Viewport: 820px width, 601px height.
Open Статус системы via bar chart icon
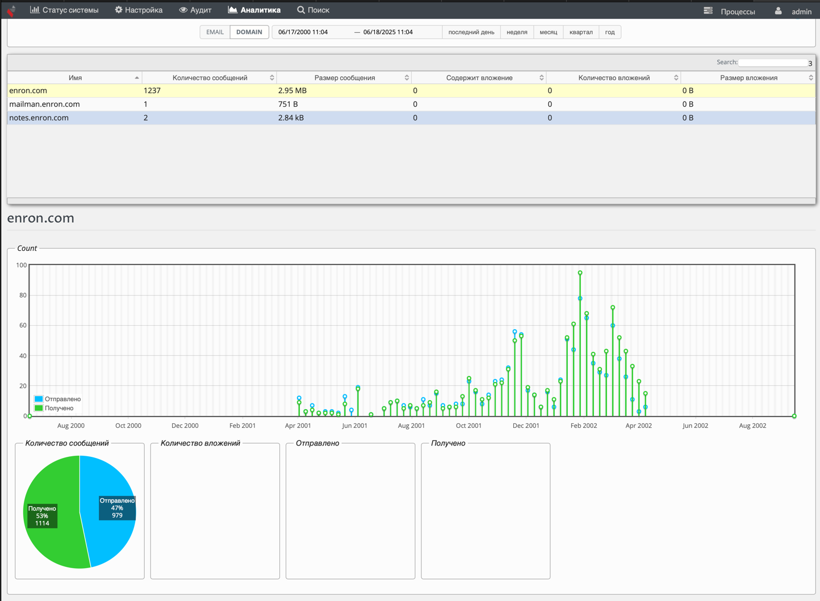coord(35,10)
